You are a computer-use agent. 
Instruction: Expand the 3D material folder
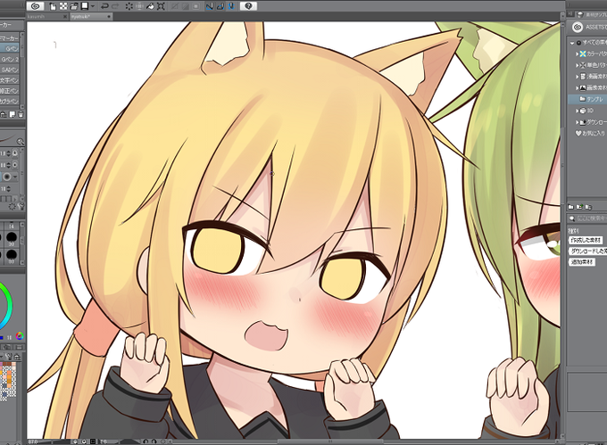577,111
